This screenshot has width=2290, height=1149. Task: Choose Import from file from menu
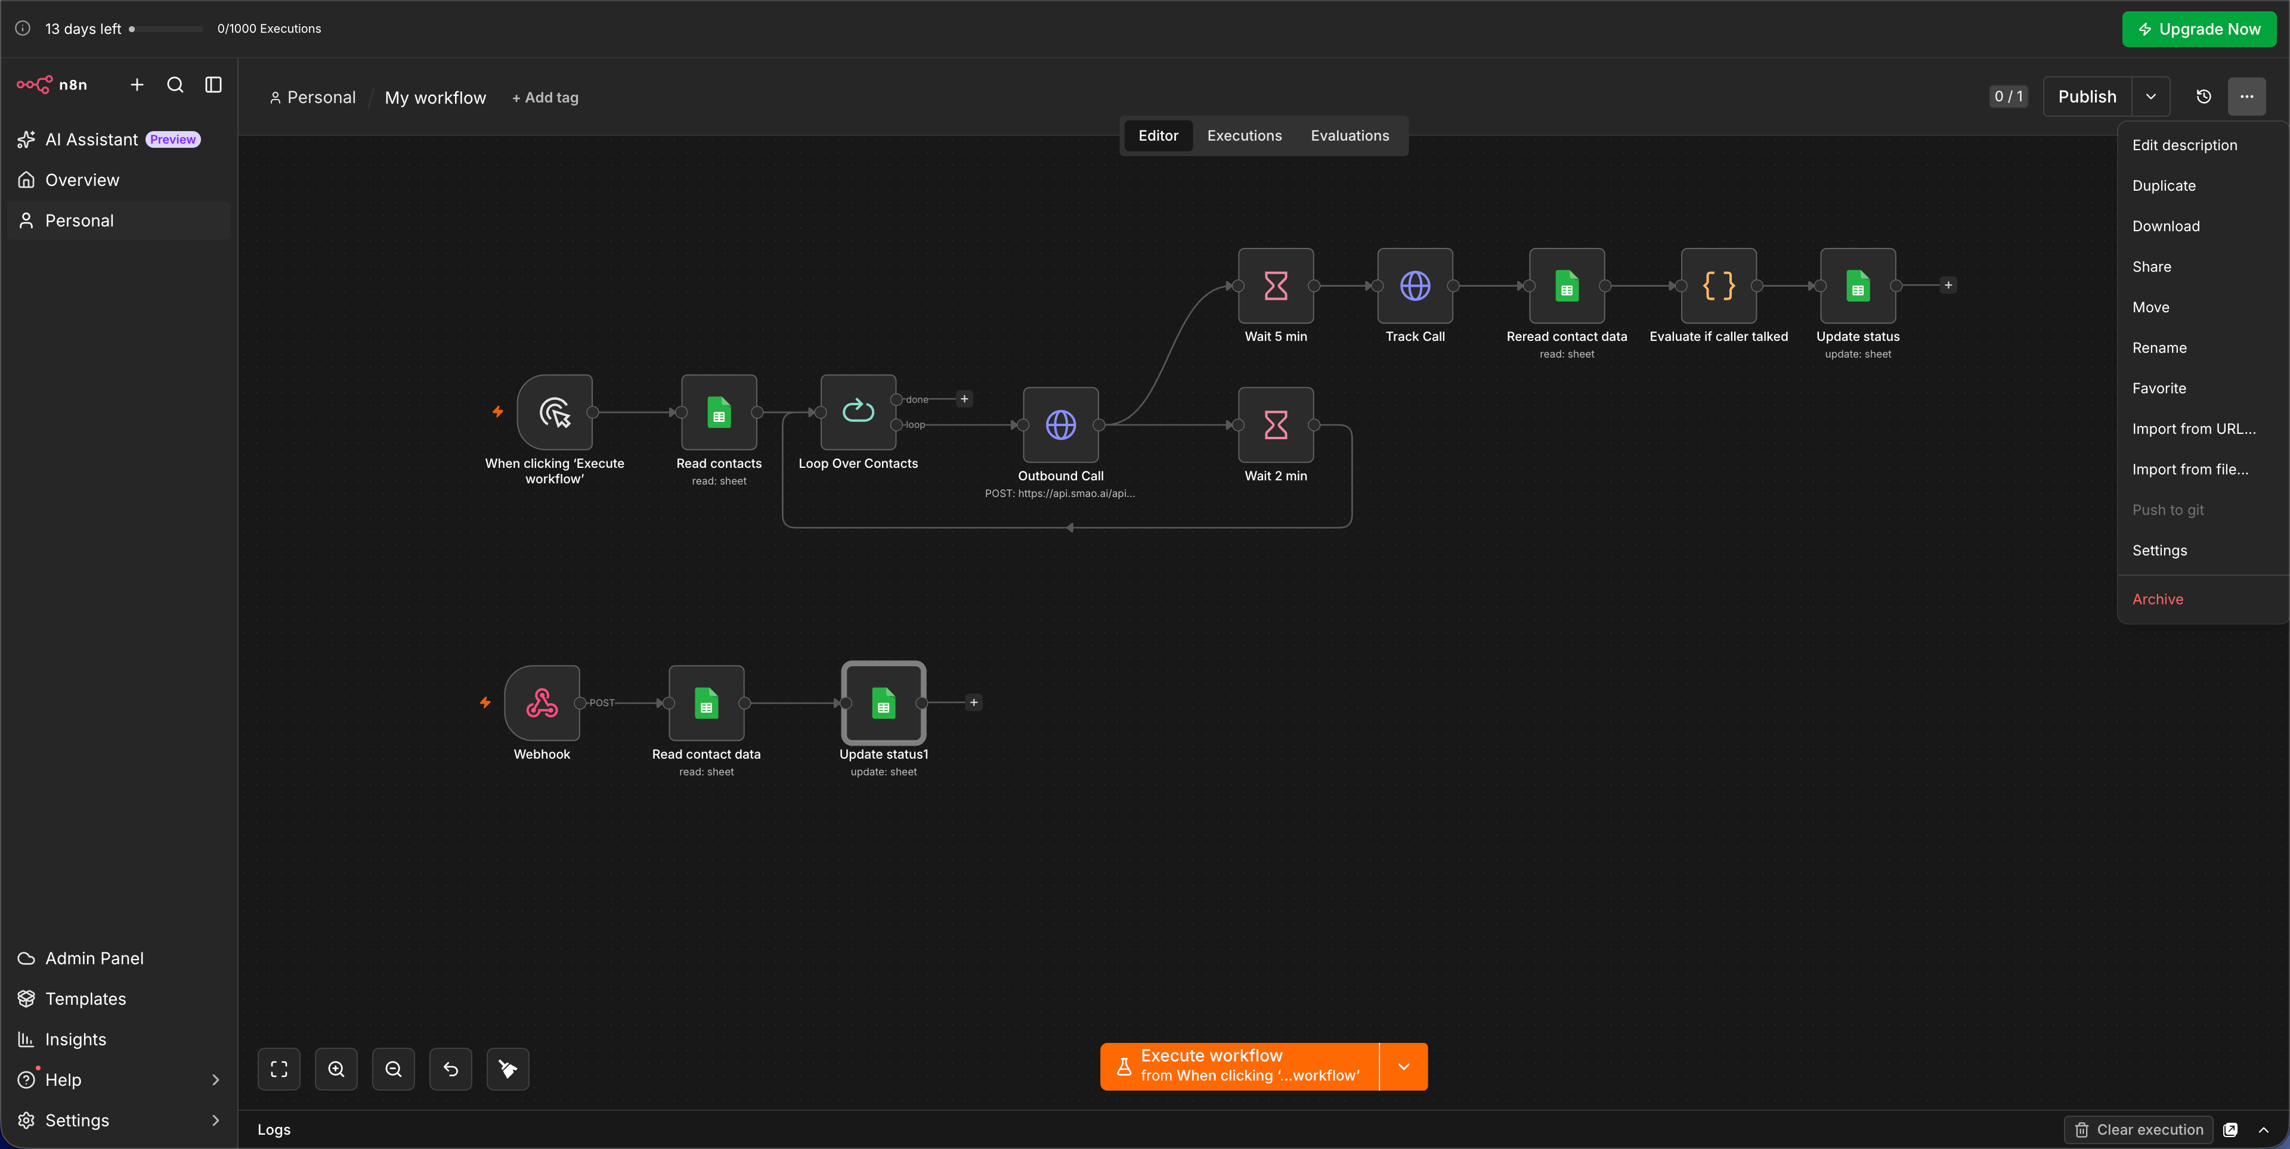pyautogui.click(x=2203, y=469)
